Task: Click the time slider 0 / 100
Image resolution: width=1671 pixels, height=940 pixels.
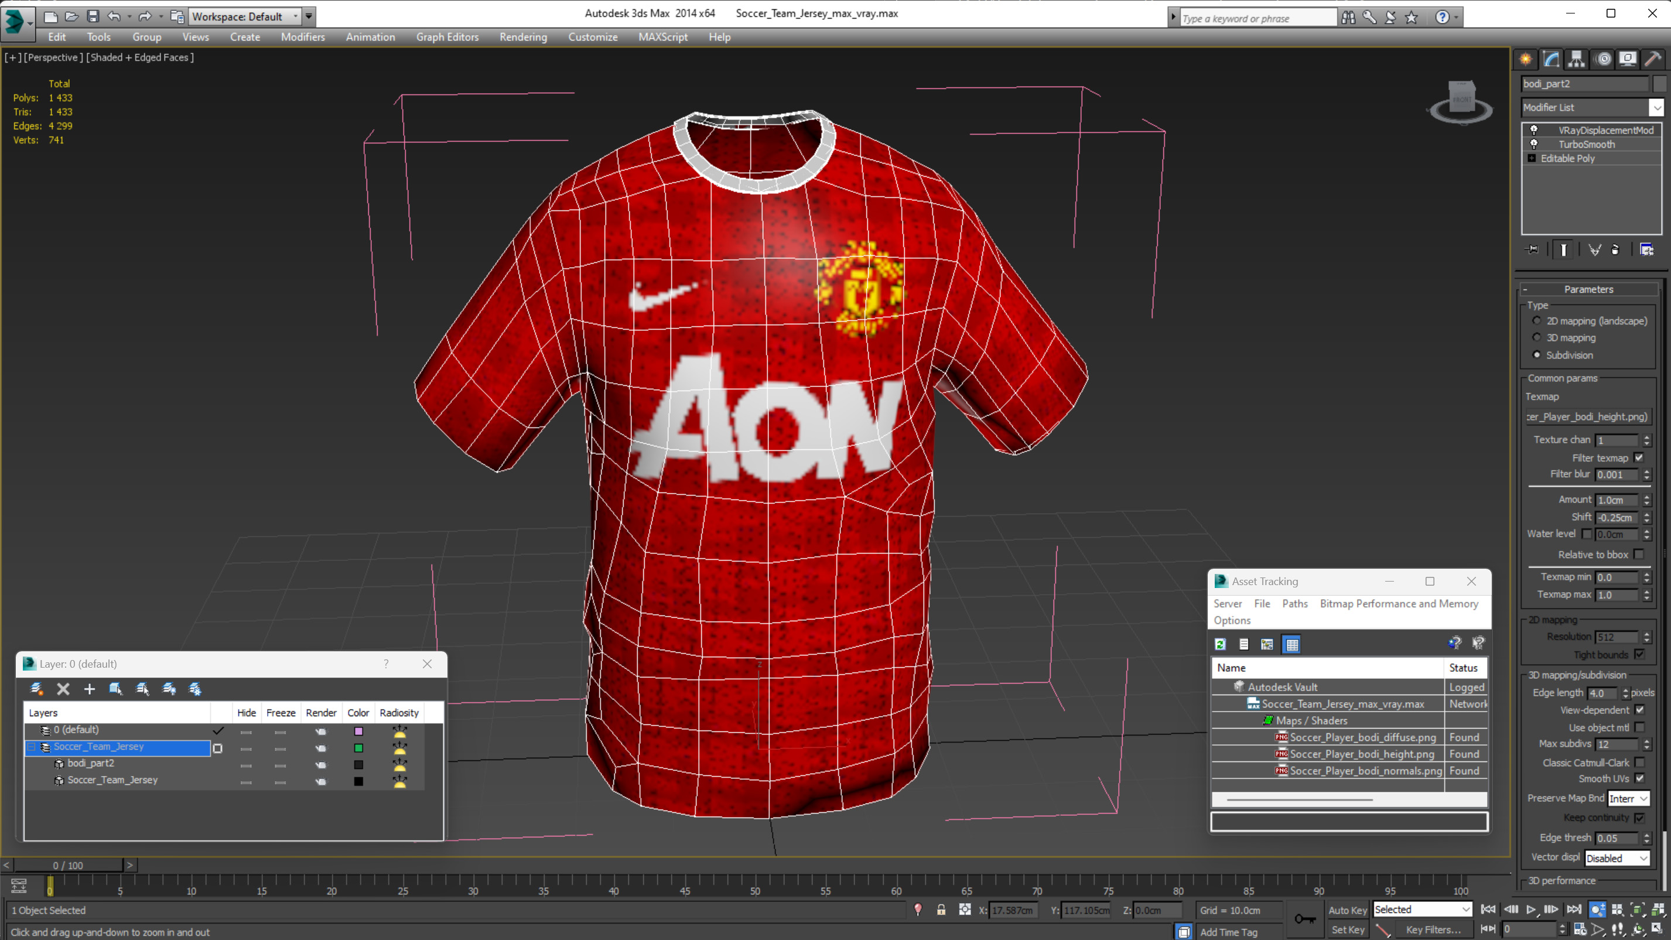Action: coord(68,865)
